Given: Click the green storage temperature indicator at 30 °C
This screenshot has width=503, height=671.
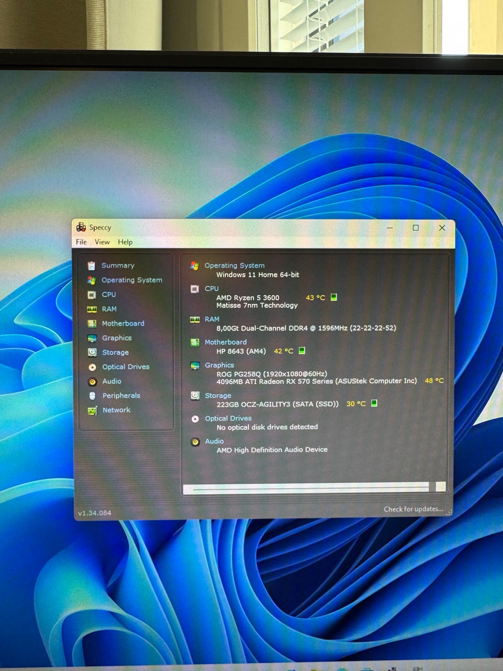Looking at the screenshot, I should click(x=374, y=403).
